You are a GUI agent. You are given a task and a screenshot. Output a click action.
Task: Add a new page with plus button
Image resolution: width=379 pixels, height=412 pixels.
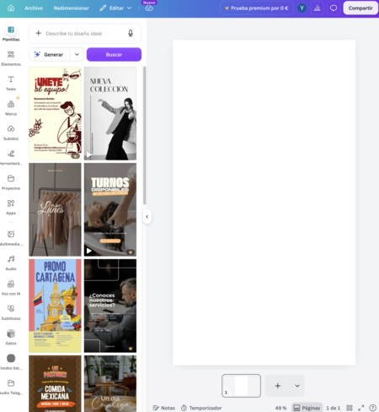278,386
